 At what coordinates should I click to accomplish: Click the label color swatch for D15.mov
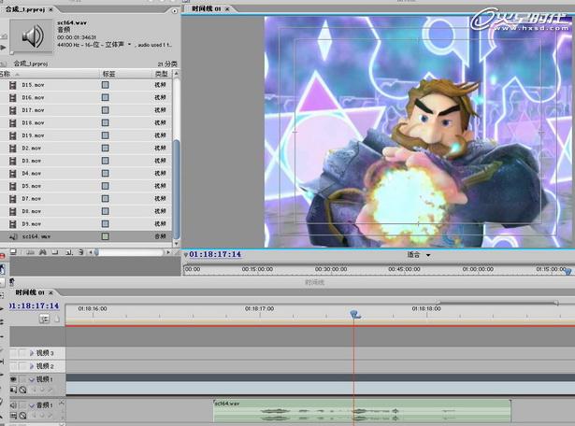pos(106,85)
